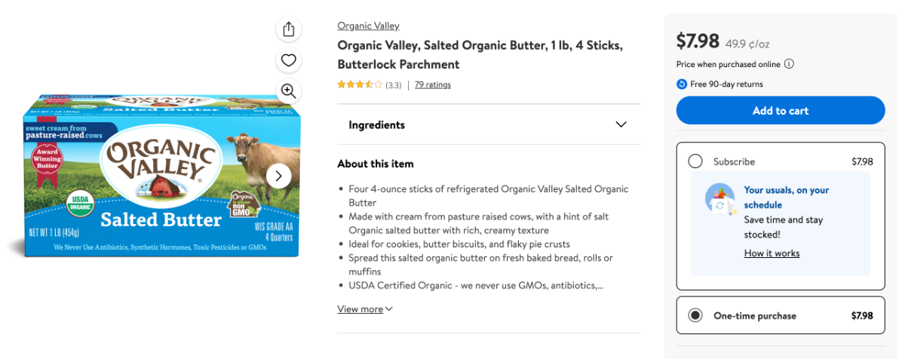Click the product title text
The width and height of the screenshot is (905, 359).
pyautogui.click(x=480, y=54)
